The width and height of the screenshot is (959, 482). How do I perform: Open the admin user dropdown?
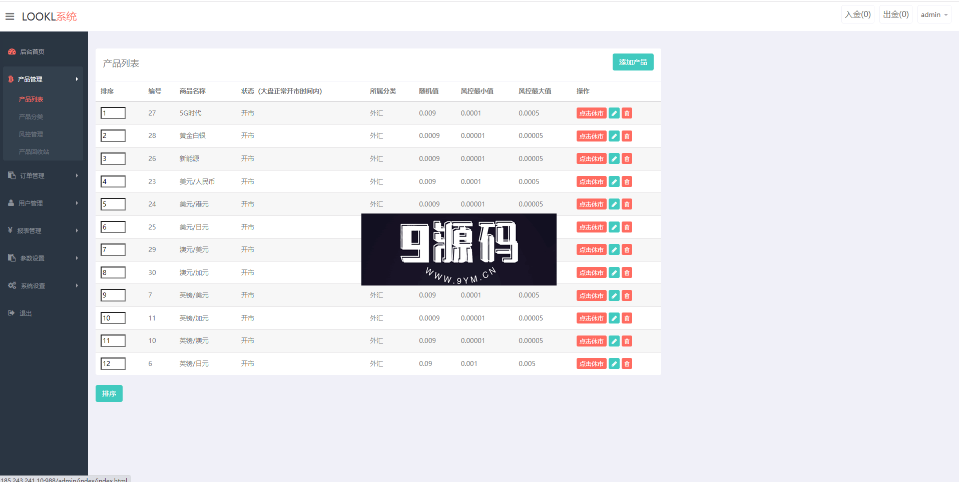click(x=934, y=15)
